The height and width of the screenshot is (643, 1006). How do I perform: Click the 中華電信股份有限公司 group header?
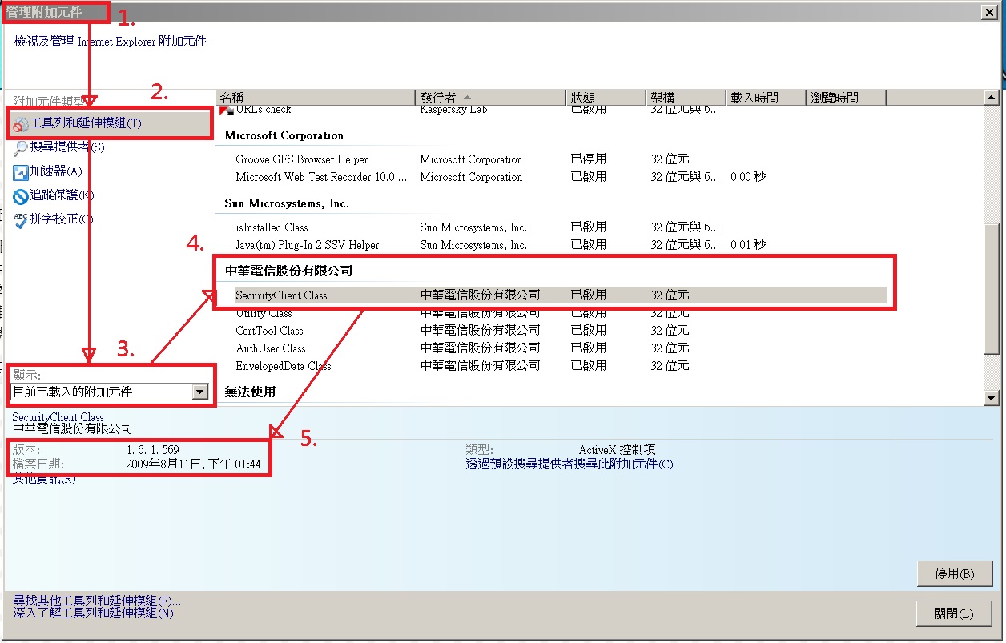click(x=289, y=271)
